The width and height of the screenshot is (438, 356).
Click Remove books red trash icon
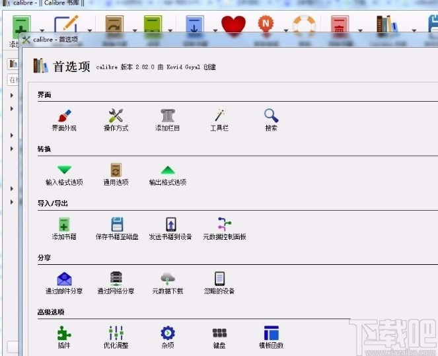[340, 24]
